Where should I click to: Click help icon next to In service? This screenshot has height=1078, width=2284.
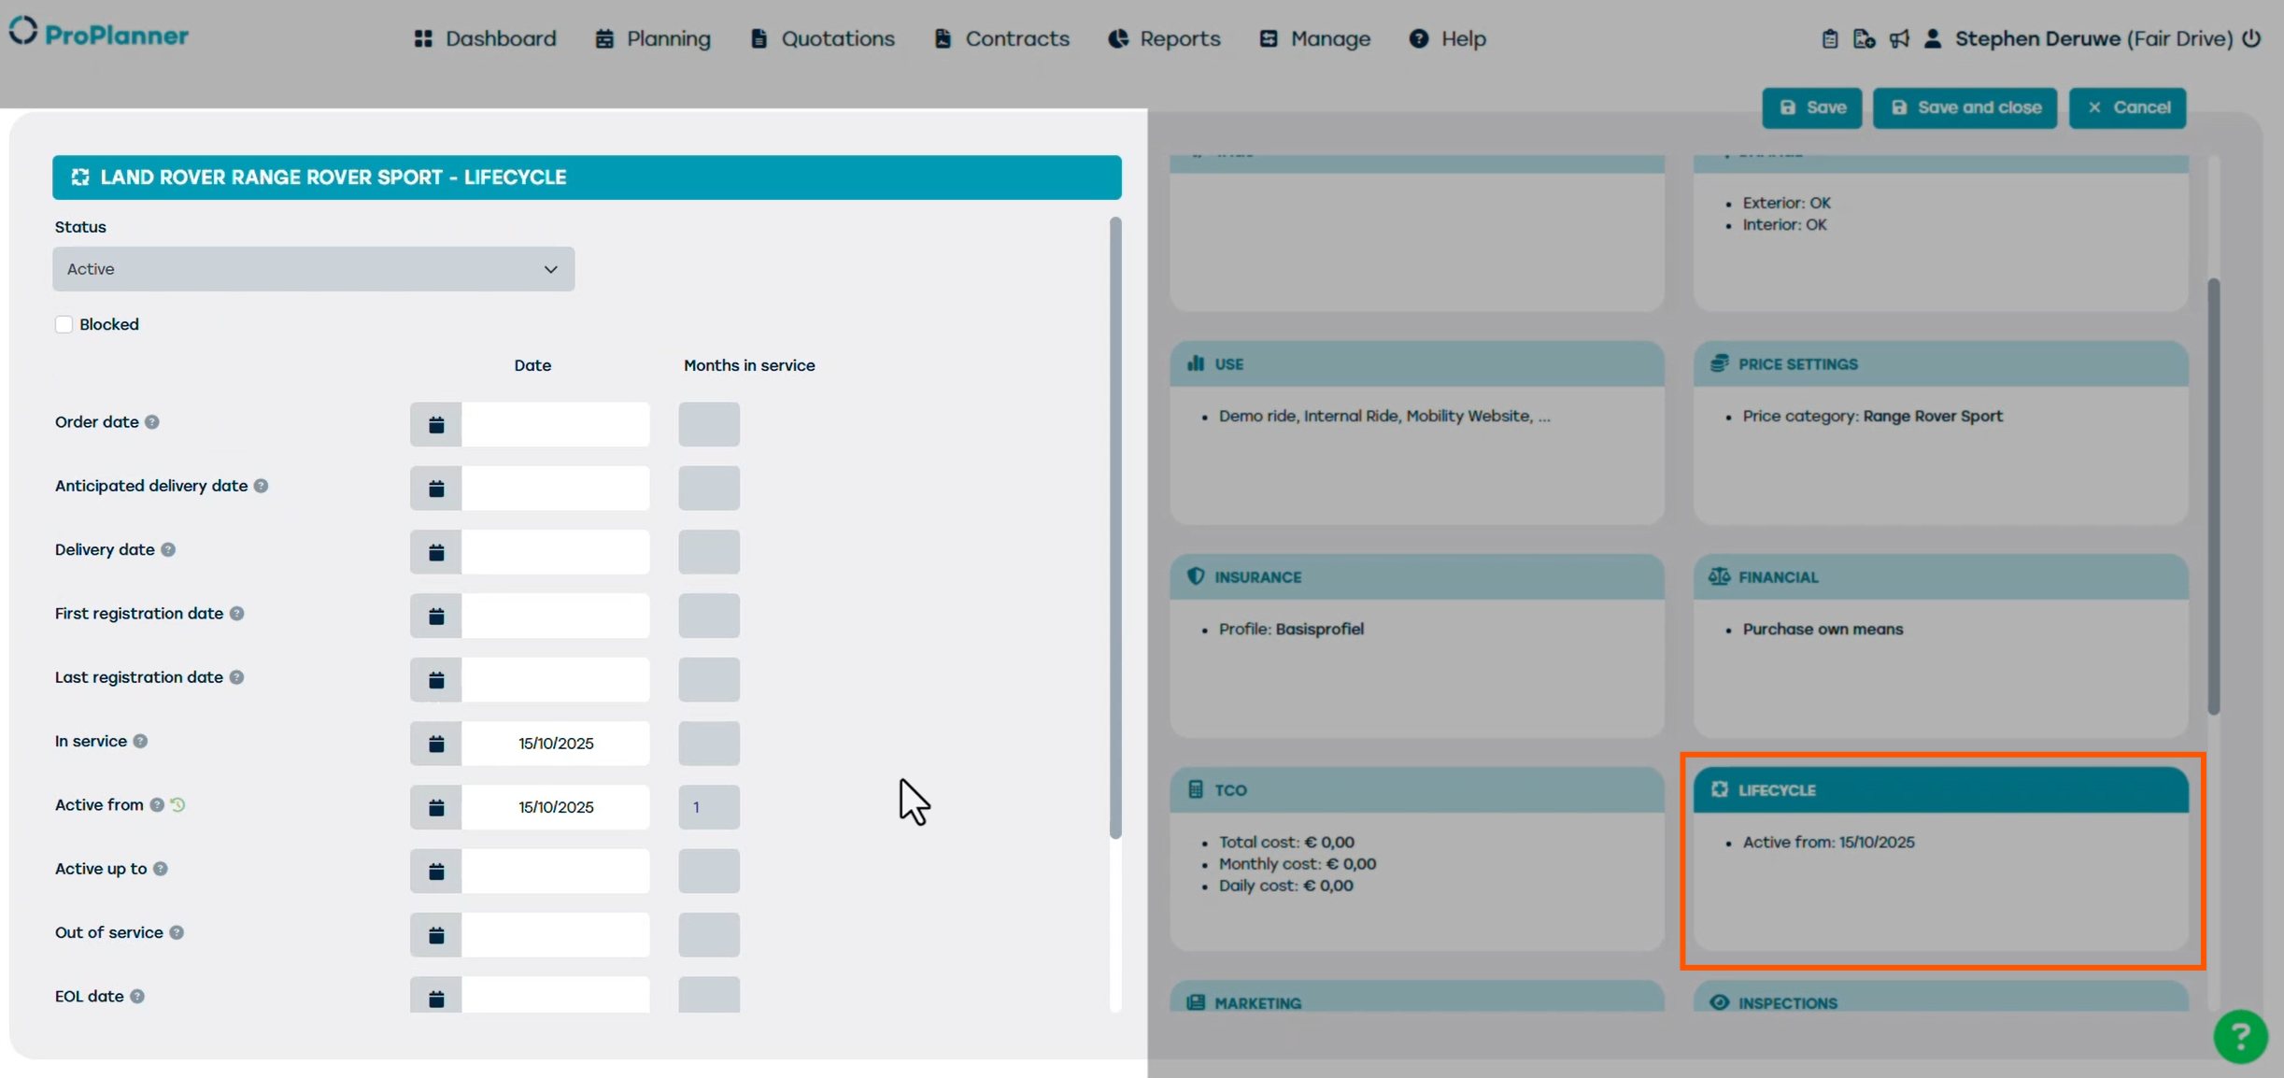(x=140, y=741)
